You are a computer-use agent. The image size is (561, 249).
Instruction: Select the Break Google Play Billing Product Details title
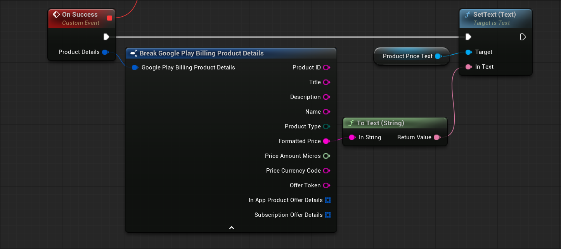202,53
